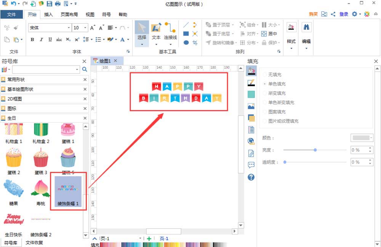Click the Save icon in quick access toolbar
This screenshot has width=381, height=247.
click(50, 3)
